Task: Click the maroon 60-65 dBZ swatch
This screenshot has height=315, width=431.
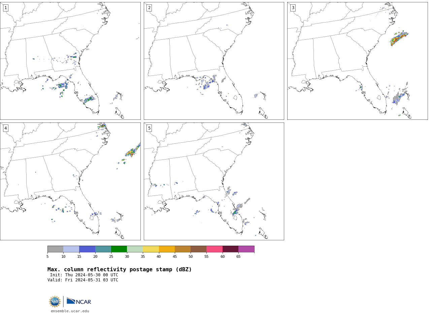Action: pyautogui.click(x=230, y=249)
